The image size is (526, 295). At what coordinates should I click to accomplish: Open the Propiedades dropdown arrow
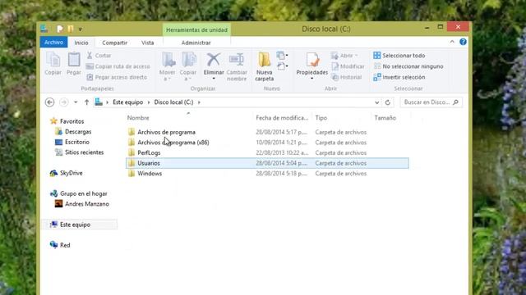click(312, 79)
